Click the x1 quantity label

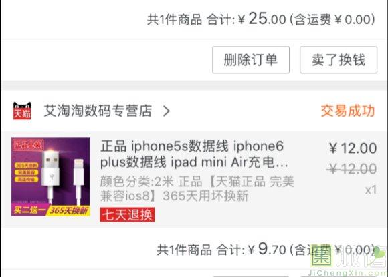[371, 190]
